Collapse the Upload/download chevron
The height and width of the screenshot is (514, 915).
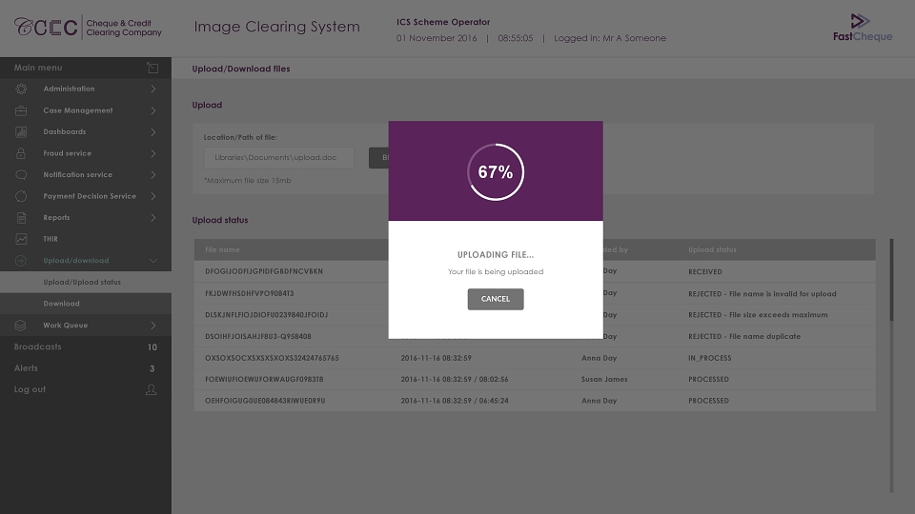tap(152, 261)
